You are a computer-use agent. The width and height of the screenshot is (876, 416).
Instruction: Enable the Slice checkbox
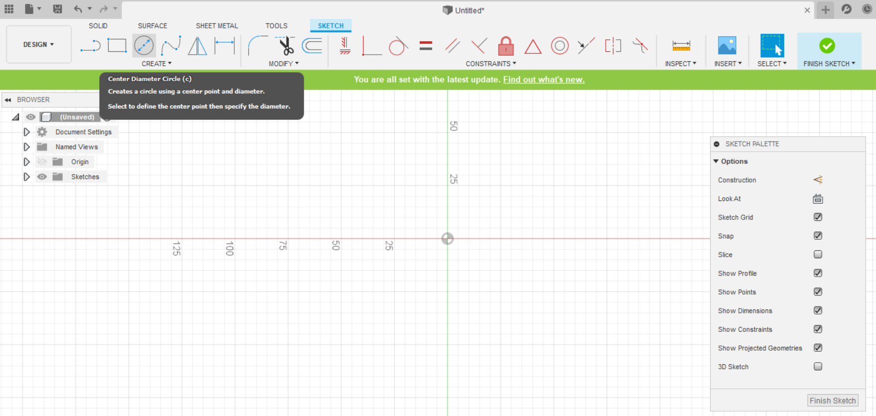[x=818, y=254]
